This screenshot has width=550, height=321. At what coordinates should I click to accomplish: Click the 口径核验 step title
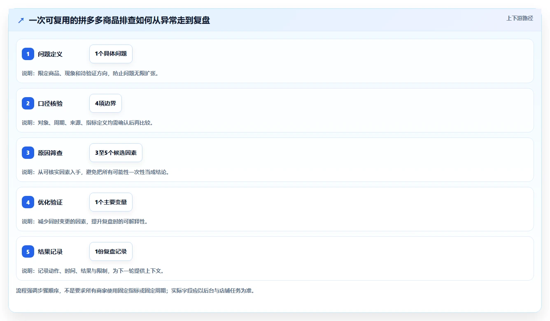pos(50,103)
